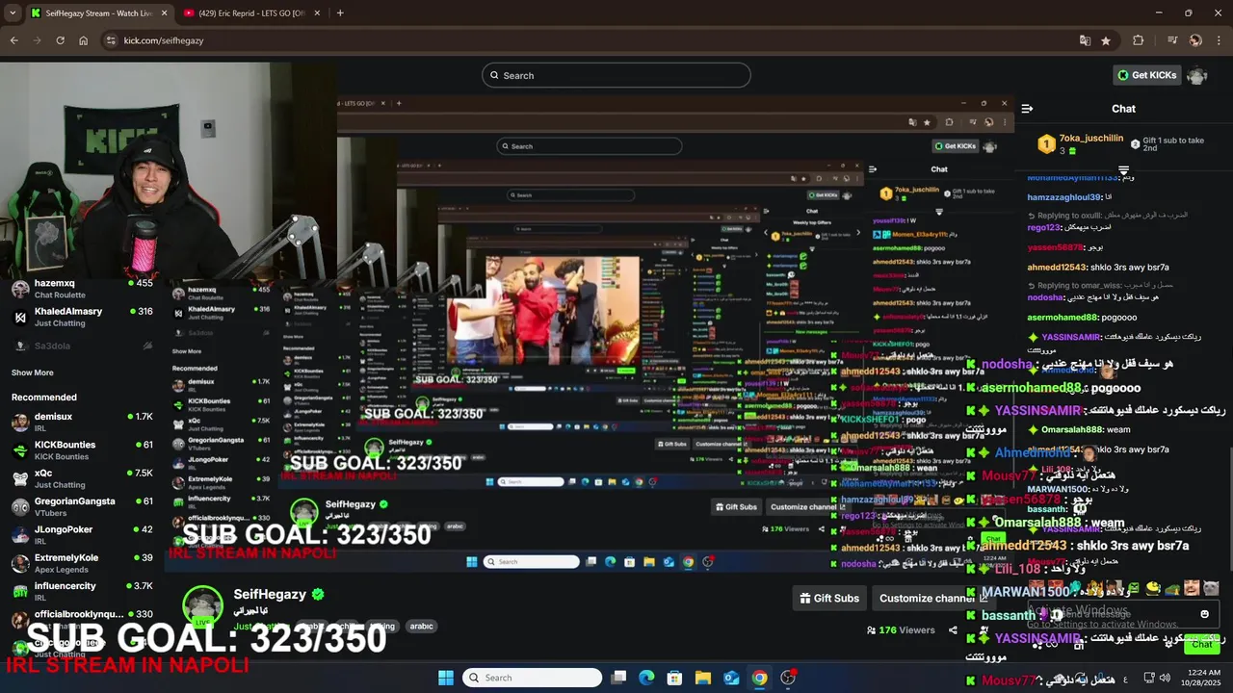This screenshot has height=693, width=1233.
Task: Close the Eric Reprid tab
Action: pos(317,13)
